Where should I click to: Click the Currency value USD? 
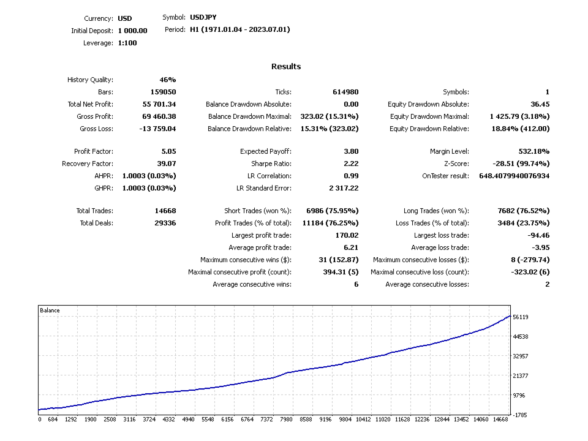tap(125, 18)
